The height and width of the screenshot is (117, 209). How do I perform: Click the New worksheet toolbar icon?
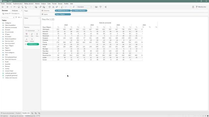pos(36,7)
